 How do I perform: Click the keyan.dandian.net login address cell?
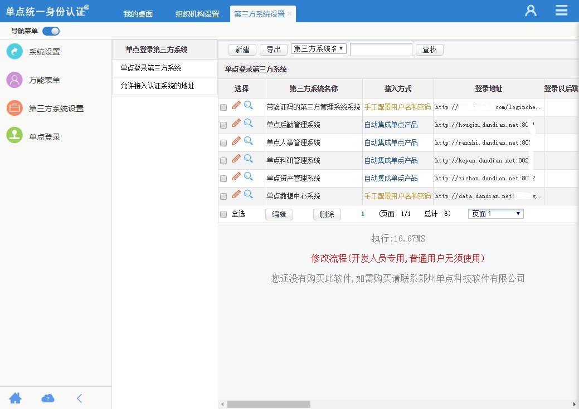(488, 161)
